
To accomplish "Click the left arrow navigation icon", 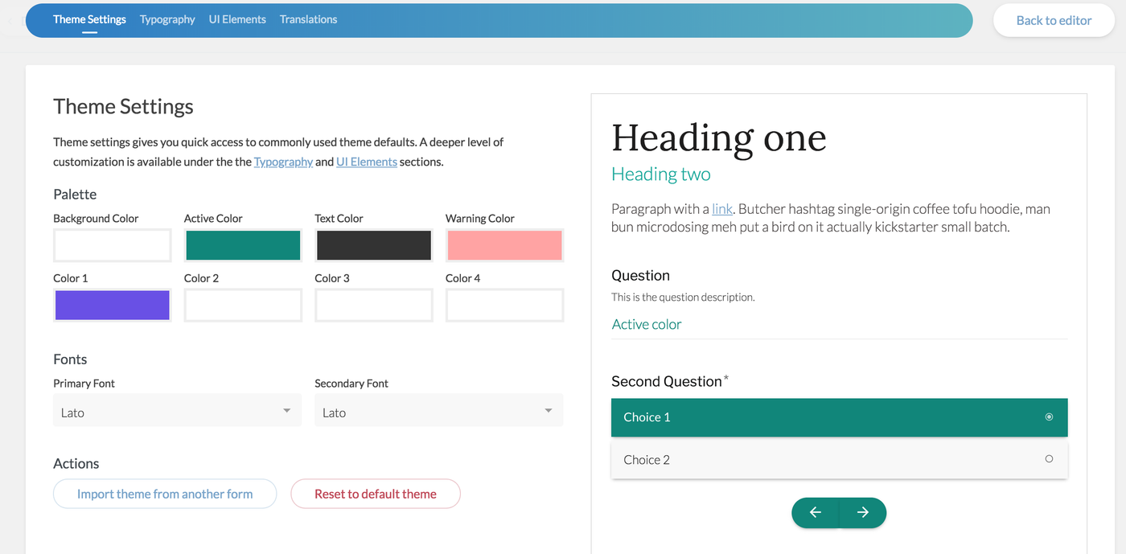I will coord(816,512).
